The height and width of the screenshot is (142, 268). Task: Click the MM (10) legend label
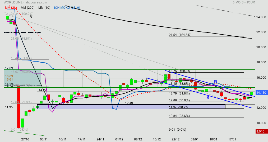point(44,8)
